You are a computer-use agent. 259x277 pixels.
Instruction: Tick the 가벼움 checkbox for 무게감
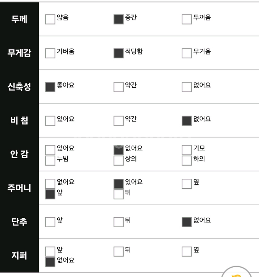[50, 53]
